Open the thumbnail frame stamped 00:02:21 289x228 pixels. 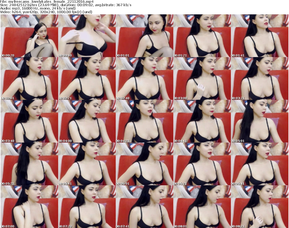(x=87, y=78)
